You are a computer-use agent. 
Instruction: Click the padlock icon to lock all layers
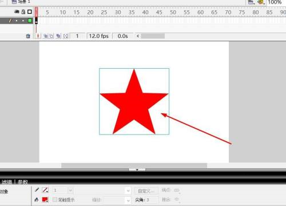tap(23, 11)
